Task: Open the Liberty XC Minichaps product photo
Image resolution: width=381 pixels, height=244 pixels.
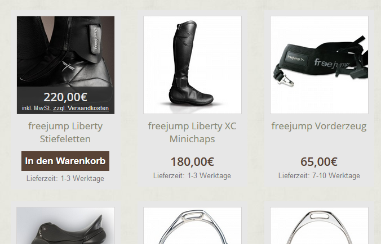Action: click(192, 65)
